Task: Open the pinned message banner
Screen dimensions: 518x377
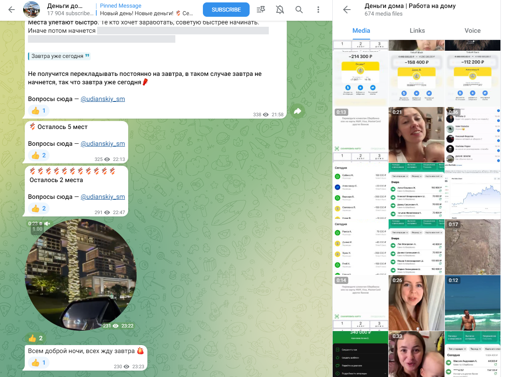Action: tap(146, 10)
